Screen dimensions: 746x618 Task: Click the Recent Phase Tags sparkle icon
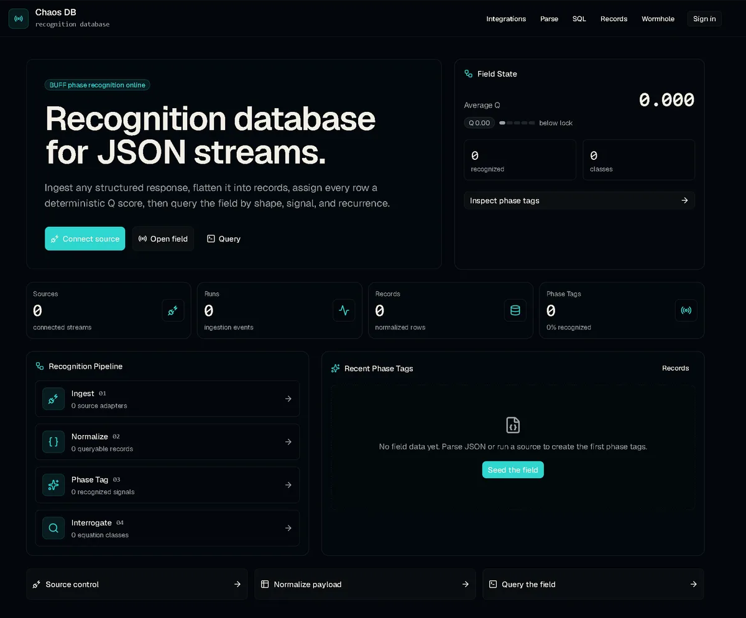point(336,369)
